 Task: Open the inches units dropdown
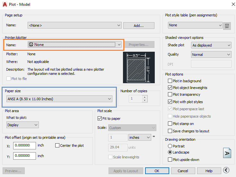tap(140, 137)
